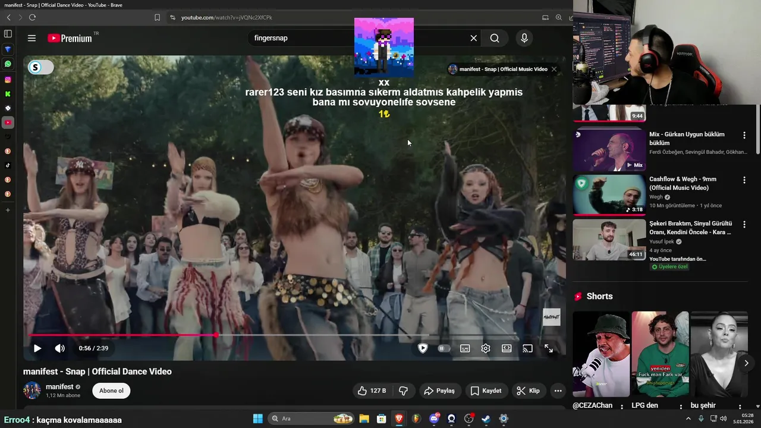Open menu for the @CEZAChan short
The height and width of the screenshot is (428, 761).
point(622,407)
